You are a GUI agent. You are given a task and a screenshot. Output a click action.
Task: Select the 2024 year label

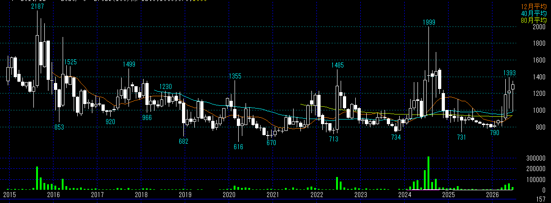pos(405,195)
